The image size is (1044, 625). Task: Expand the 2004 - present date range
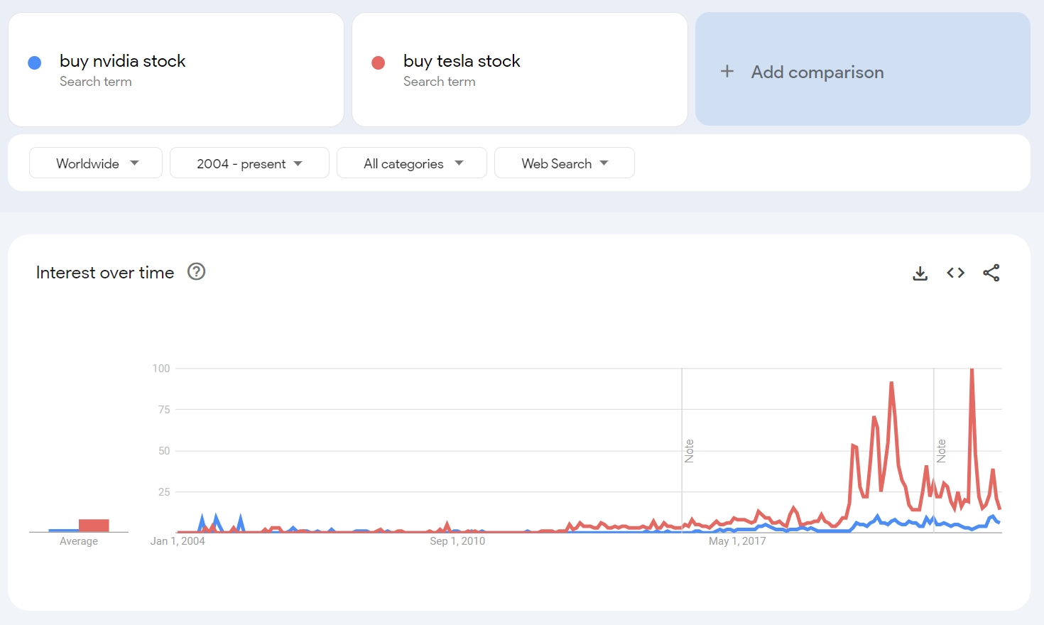[x=249, y=163]
